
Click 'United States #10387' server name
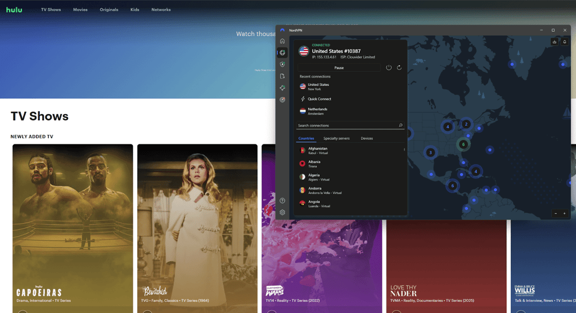coord(336,51)
